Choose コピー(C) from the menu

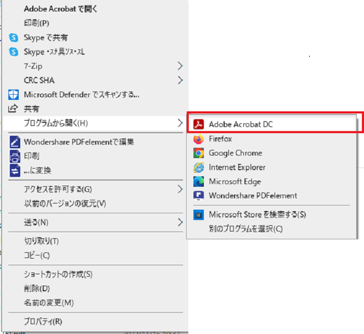click(37, 255)
